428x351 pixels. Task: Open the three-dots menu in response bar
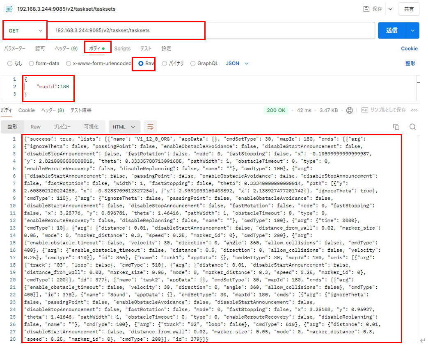click(414, 110)
